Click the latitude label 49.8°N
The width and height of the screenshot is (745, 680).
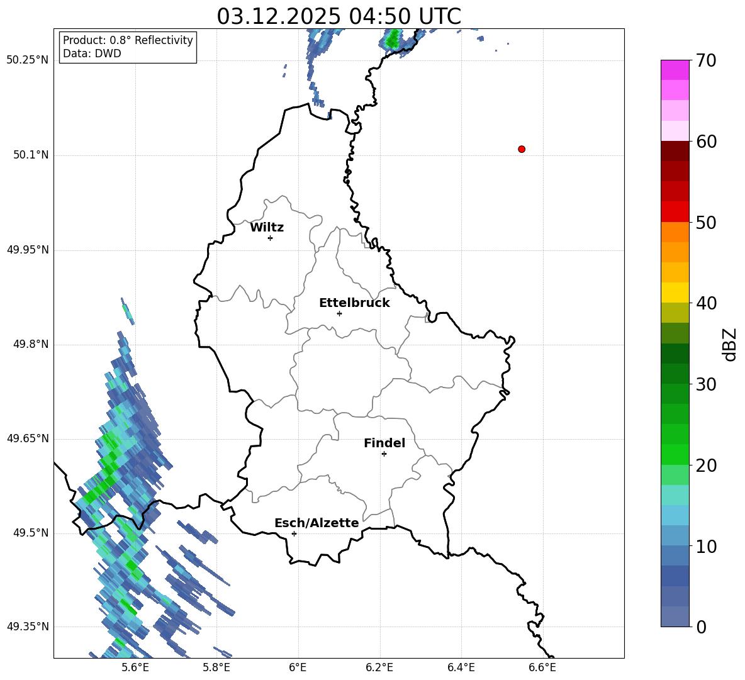(x=31, y=344)
